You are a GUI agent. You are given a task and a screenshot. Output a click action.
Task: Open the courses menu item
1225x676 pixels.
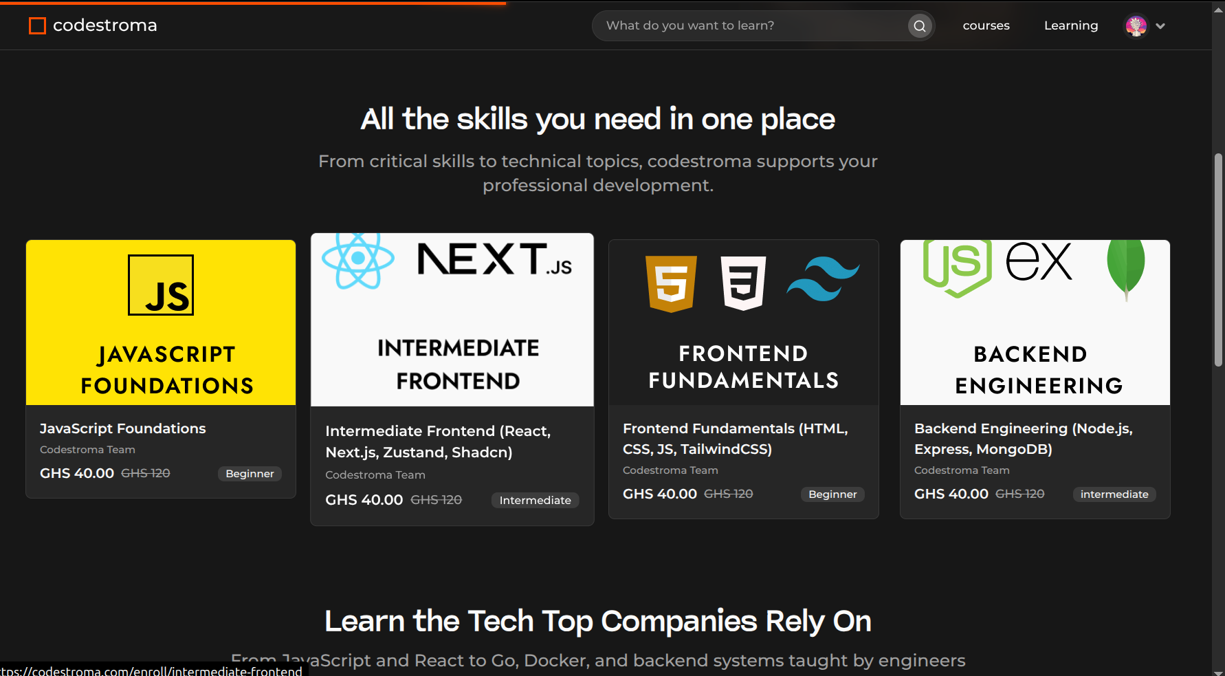[986, 25]
